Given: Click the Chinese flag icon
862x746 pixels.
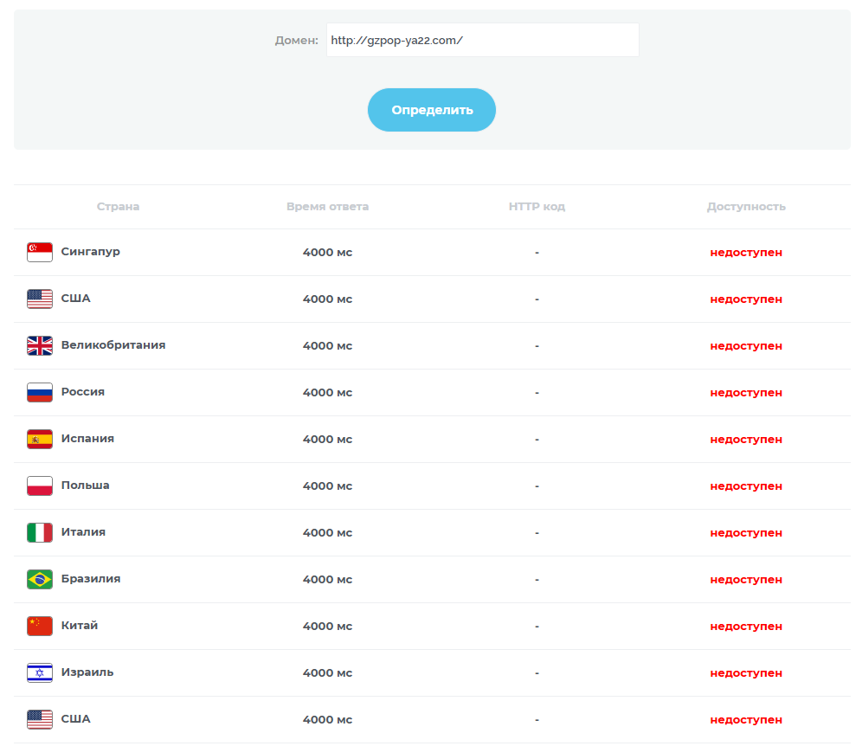Looking at the screenshot, I should tap(40, 626).
